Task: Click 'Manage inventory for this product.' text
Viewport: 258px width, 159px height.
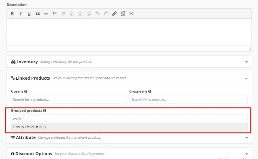Action: 66,62
